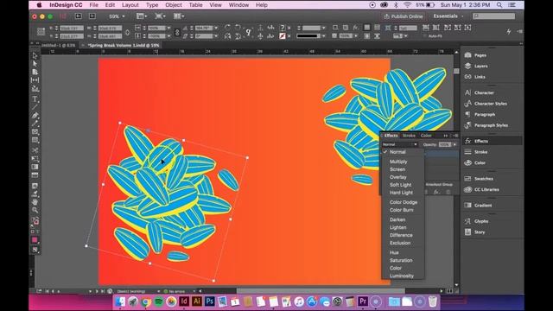Switch to the Stroke panel tab

coord(409,136)
